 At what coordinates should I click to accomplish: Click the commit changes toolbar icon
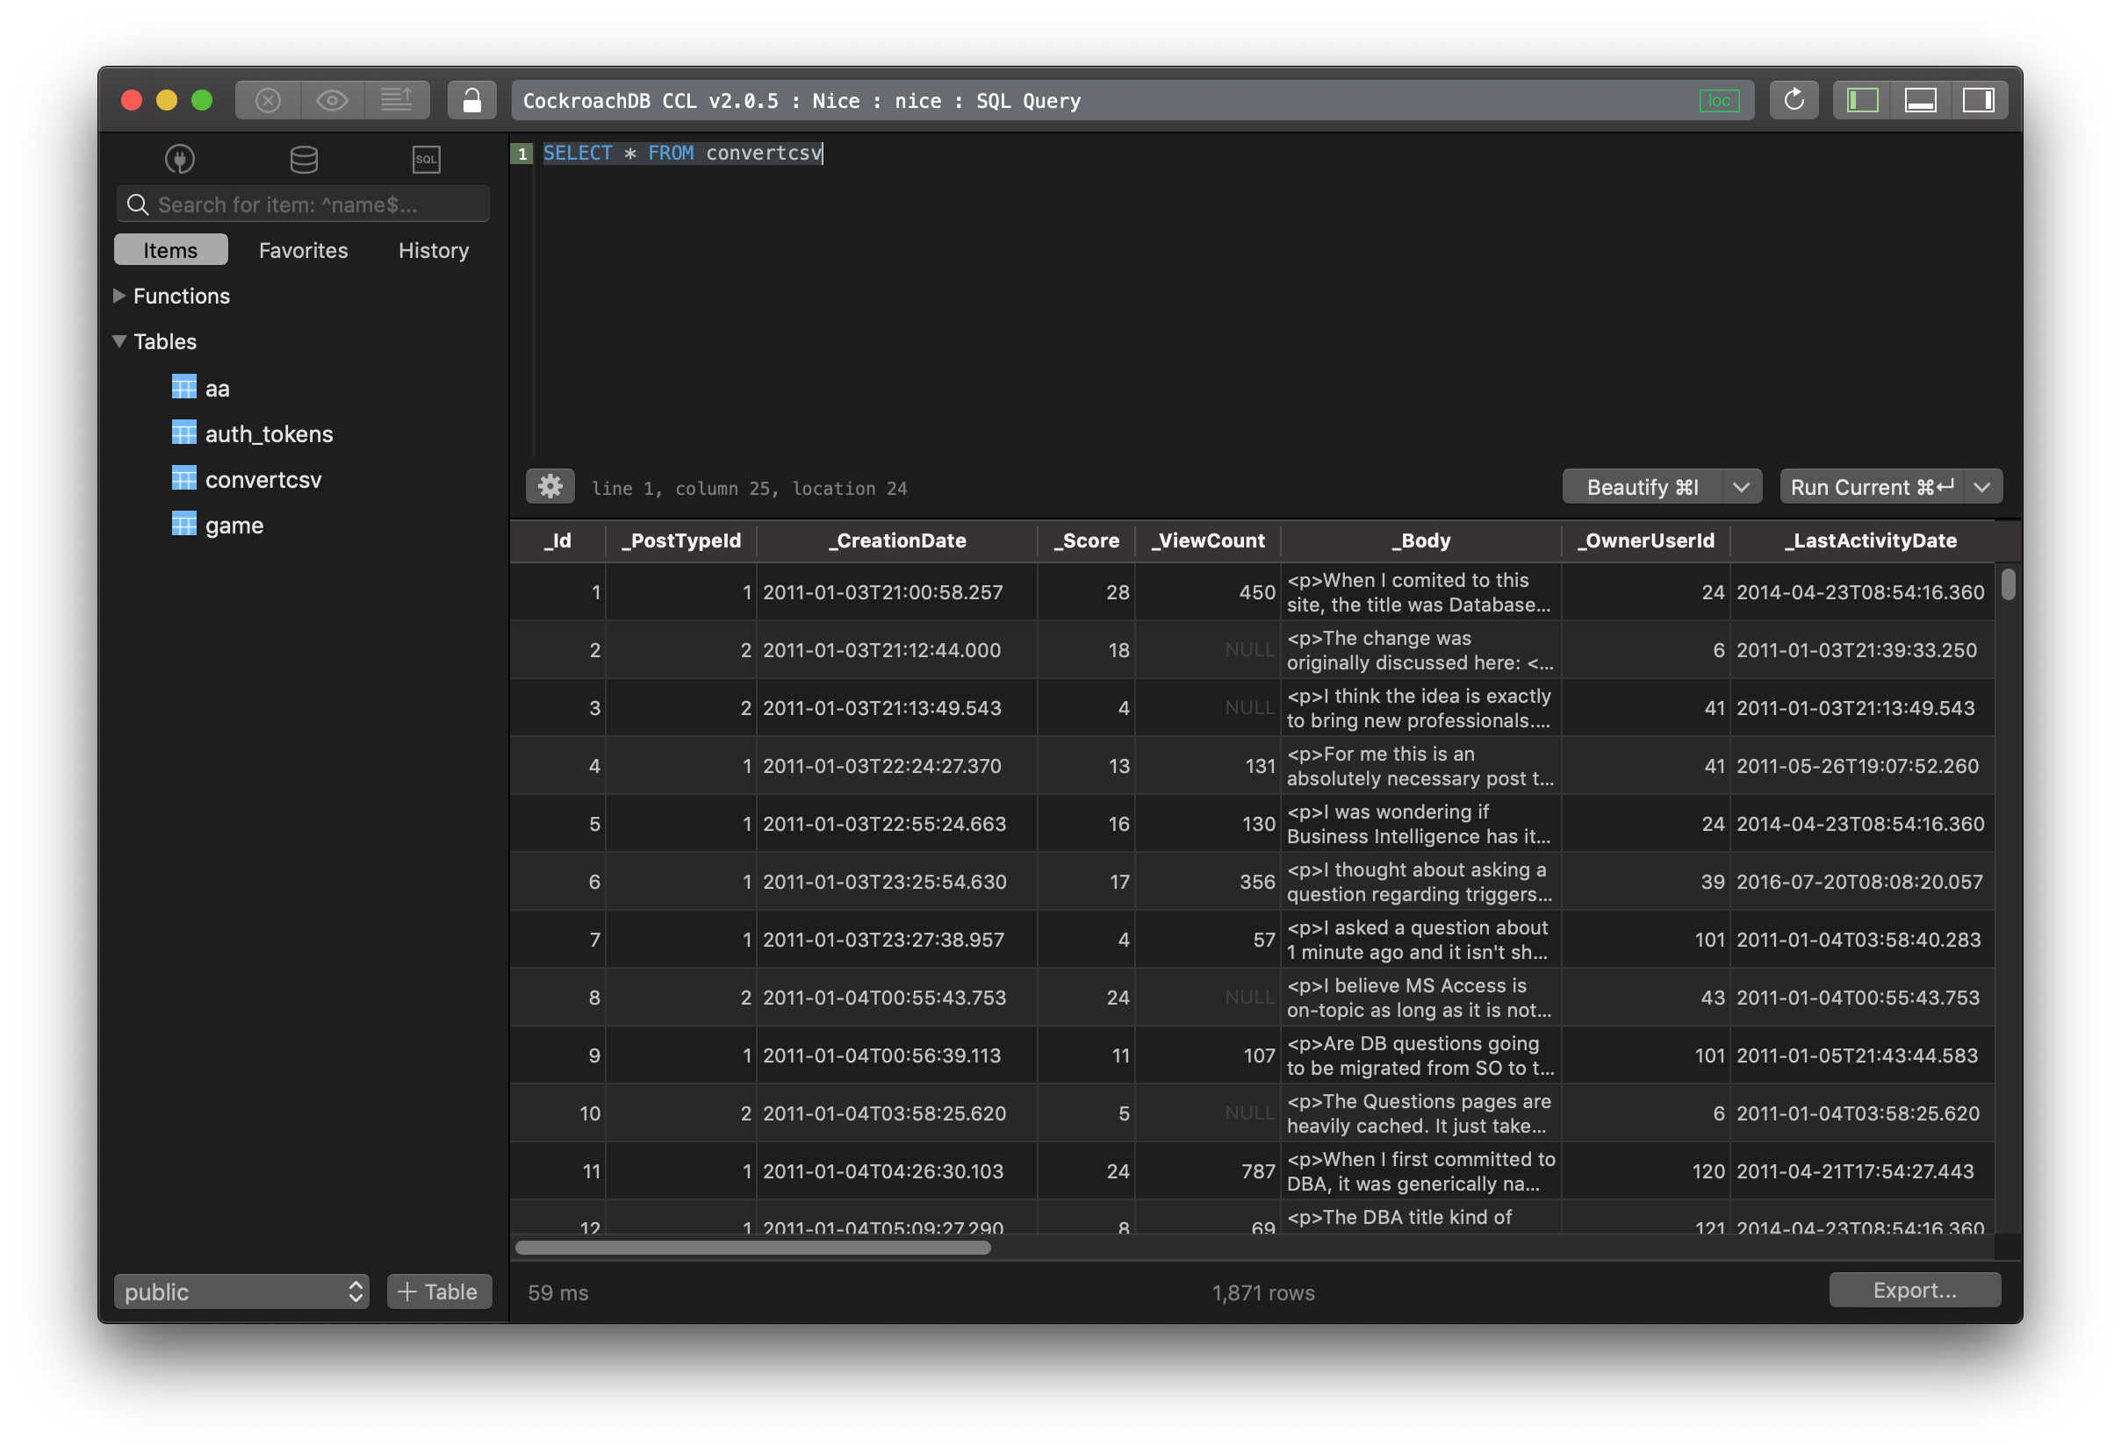point(396,100)
